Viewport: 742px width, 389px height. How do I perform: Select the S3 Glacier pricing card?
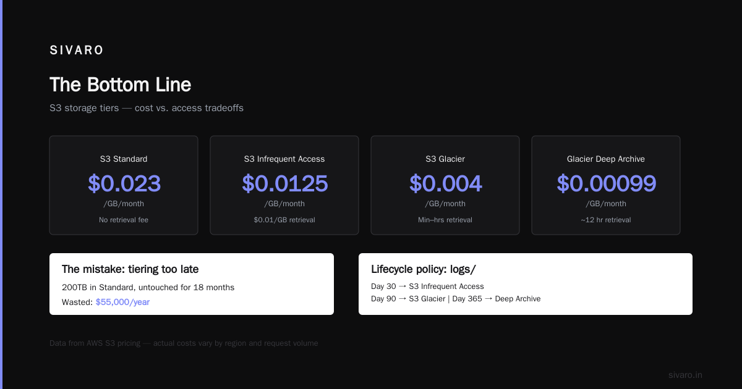tap(445, 185)
